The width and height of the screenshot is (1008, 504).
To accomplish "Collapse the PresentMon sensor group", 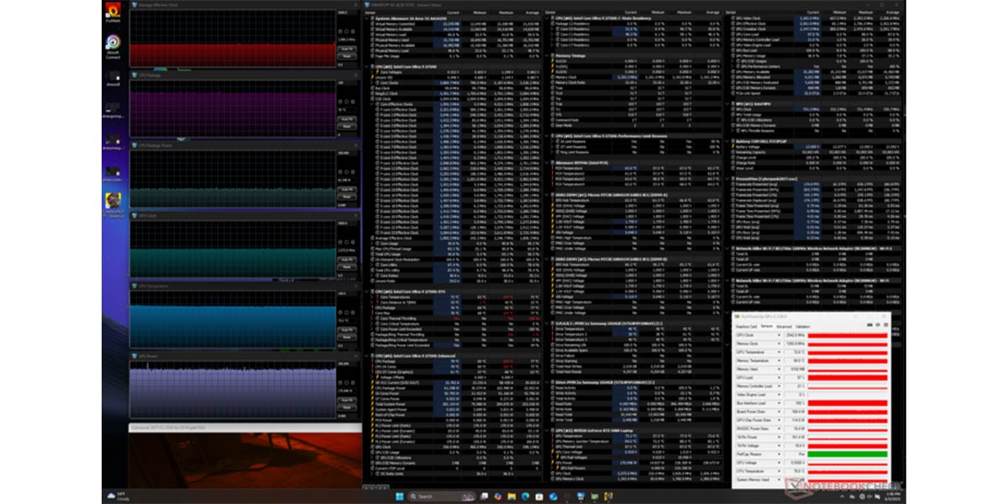I will [x=728, y=177].
